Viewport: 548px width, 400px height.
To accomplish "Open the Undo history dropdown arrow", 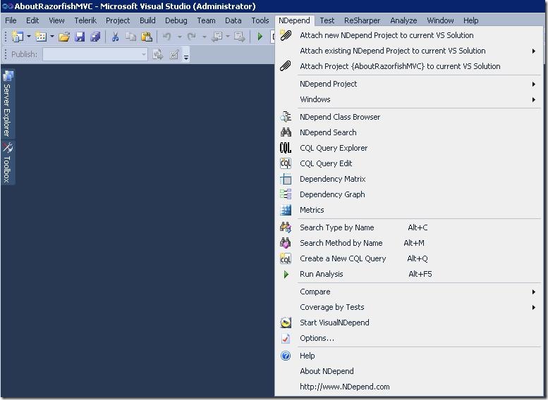I will point(179,37).
